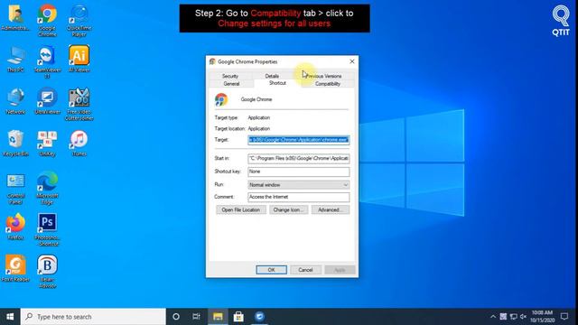Open Task View on the taskbar

click(196, 317)
